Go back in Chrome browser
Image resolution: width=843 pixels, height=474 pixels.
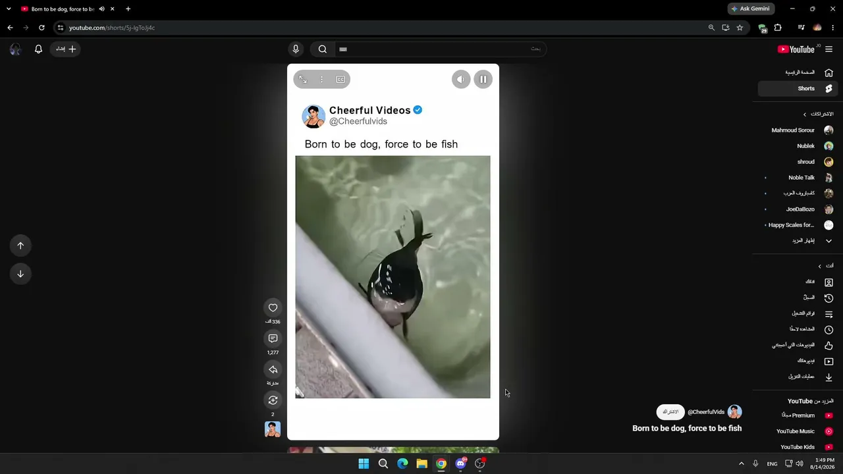10,28
